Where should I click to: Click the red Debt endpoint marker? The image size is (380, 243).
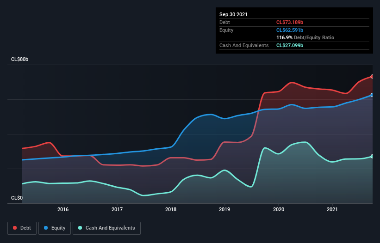(372, 76)
